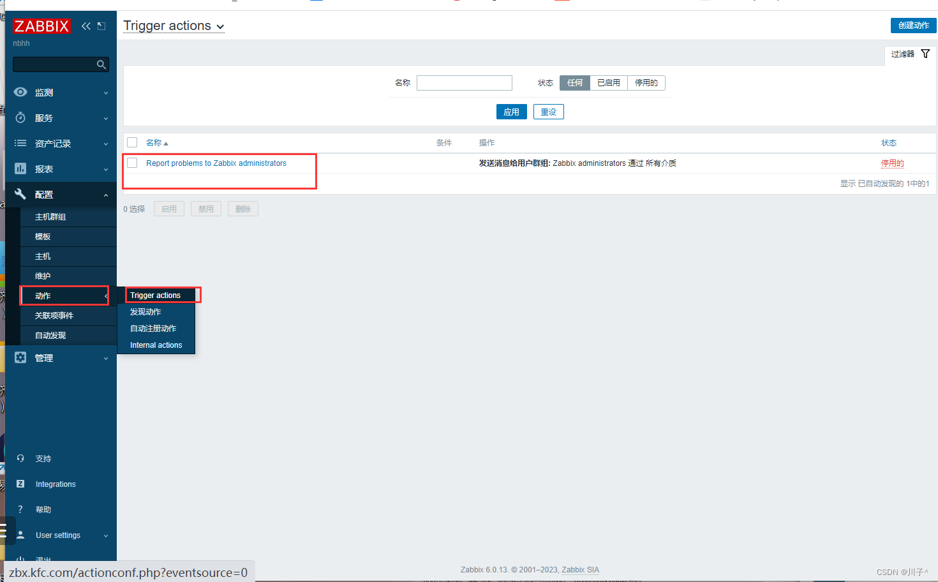The height and width of the screenshot is (582, 938).
Task: Select all actions with header checkbox
Action: 132,142
